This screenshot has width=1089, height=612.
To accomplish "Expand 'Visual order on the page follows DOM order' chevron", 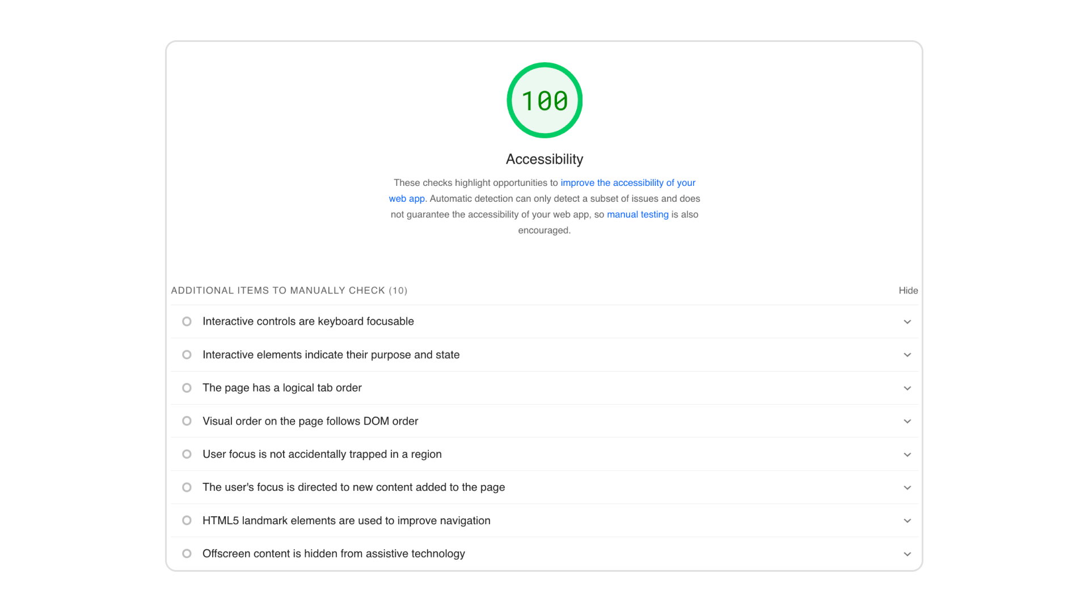I will coord(907,421).
